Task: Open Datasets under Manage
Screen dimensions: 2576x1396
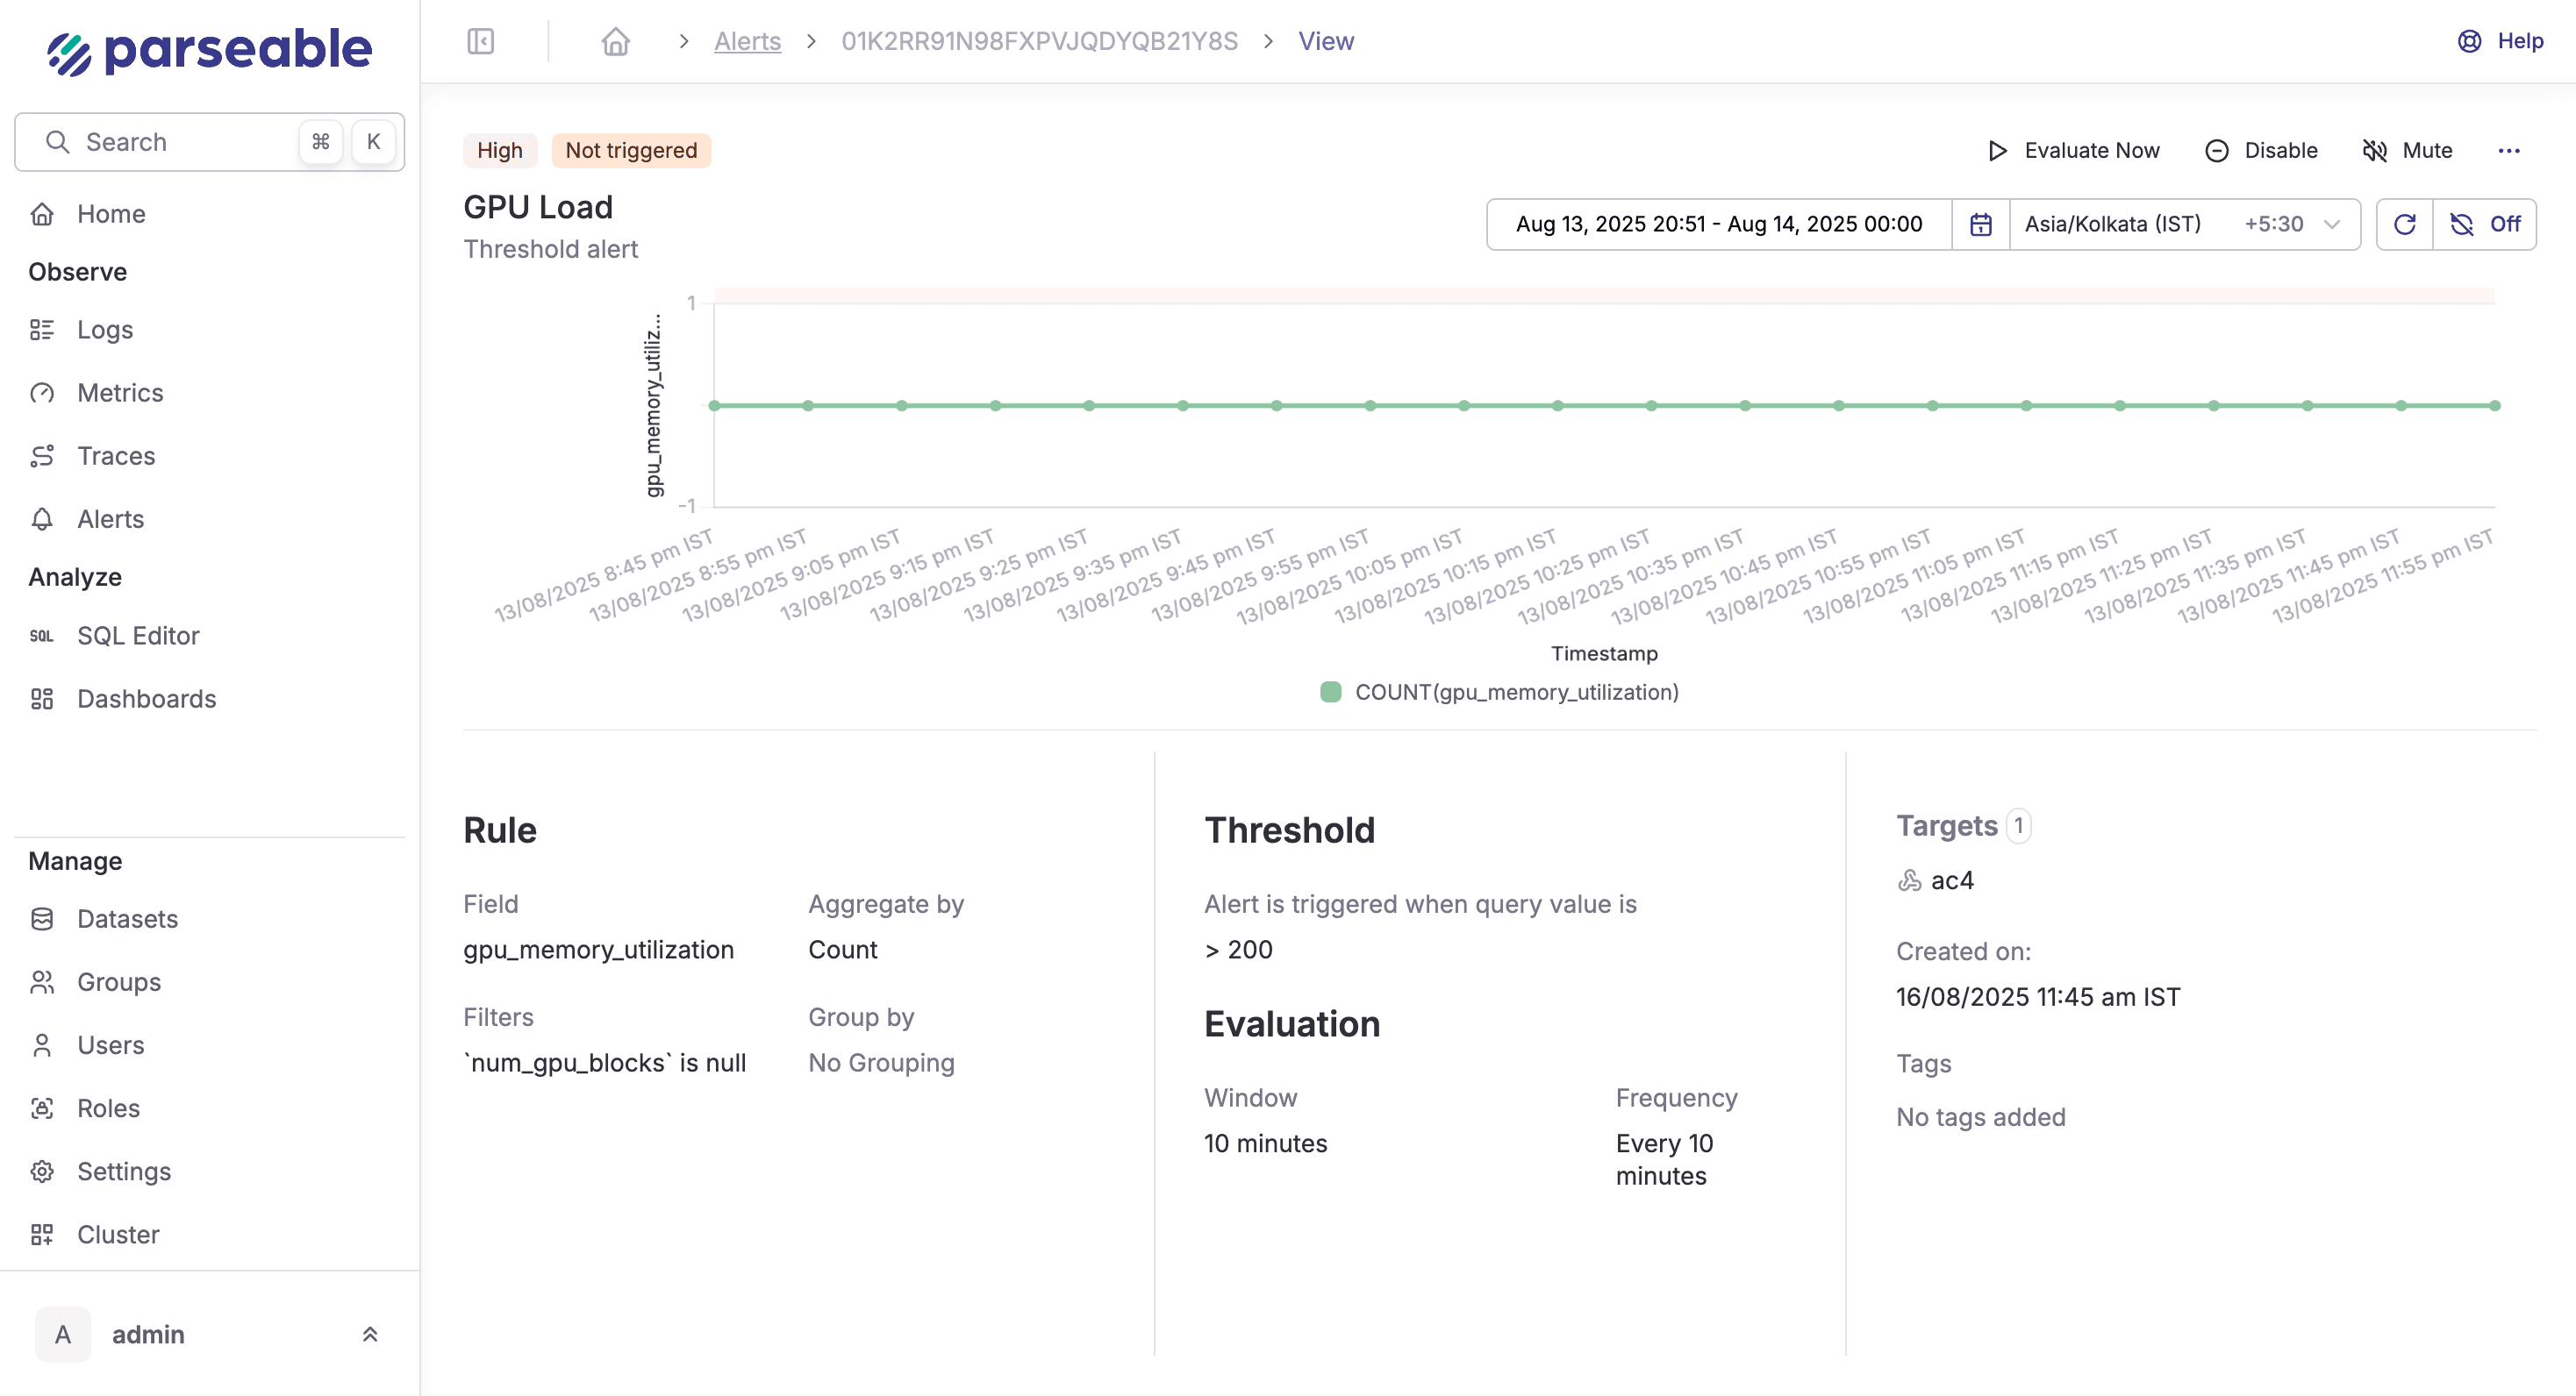Action: pyautogui.click(x=127, y=918)
